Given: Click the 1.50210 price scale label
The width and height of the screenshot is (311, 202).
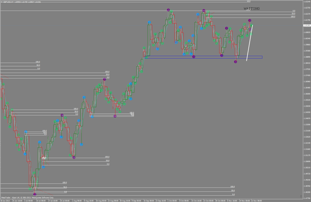Looking at the screenshot, I should tap(307, 167).
